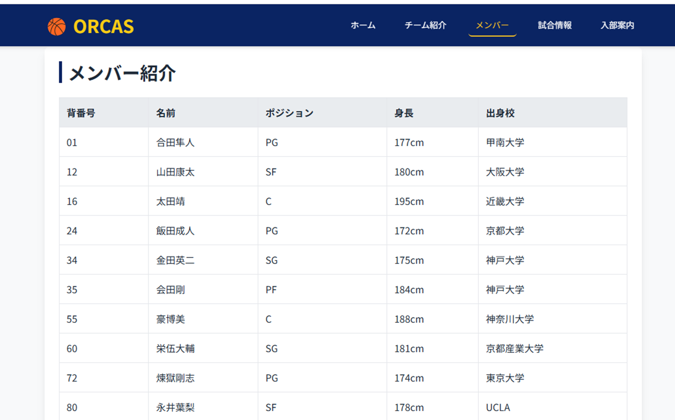
Task: Open the チーム紹介 nav item
Action: pos(425,25)
